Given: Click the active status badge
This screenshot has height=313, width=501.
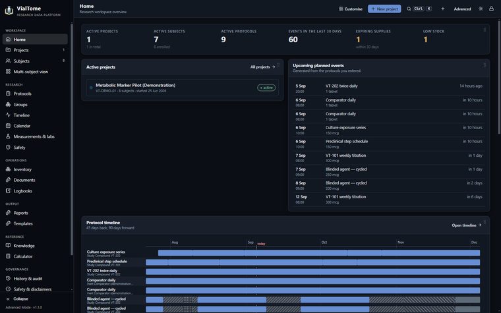Looking at the screenshot, I should pos(266,88).
